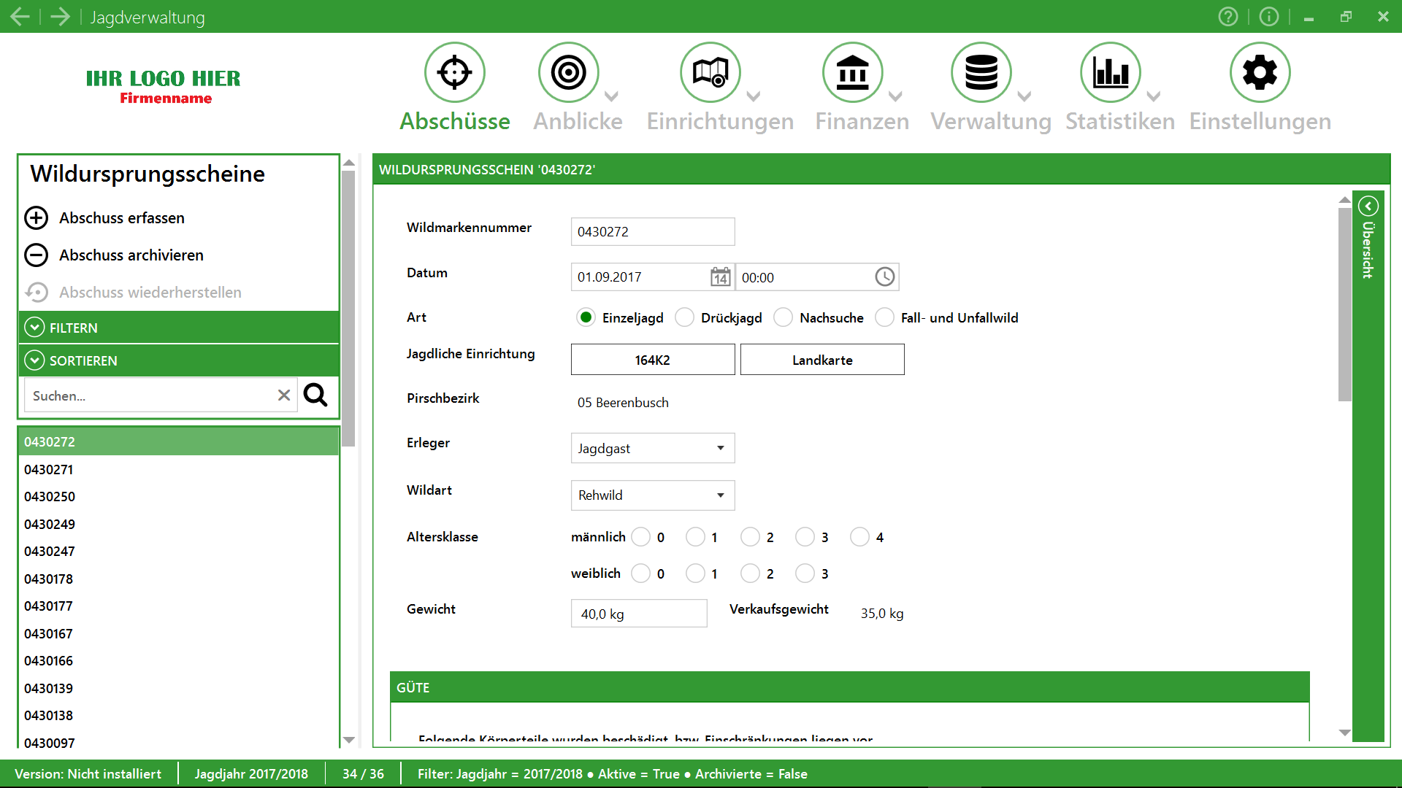
Task: Focus the Gewicht 40,0 kg field
Action: coord(639,613)
